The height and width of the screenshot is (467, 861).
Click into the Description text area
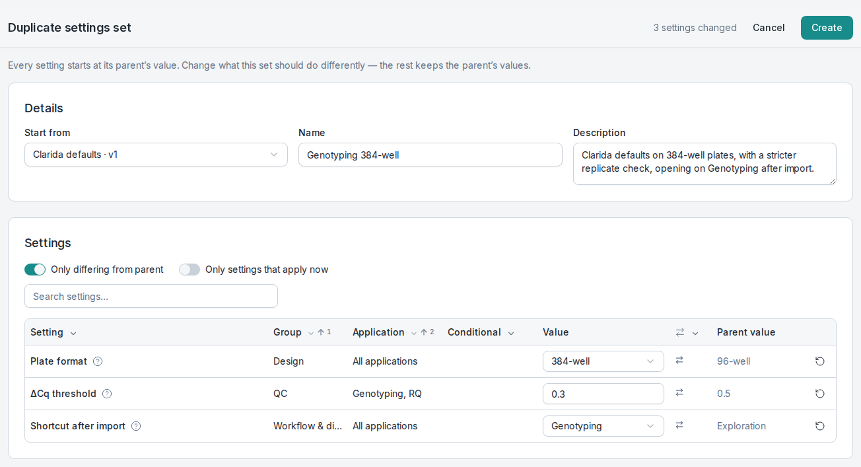click(705, 164)
